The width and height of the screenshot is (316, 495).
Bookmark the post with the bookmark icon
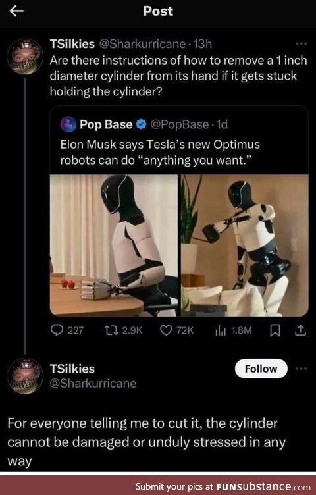coord(275,330)
